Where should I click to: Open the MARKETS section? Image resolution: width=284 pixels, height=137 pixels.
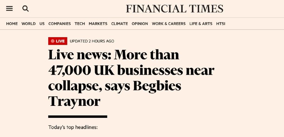[x=98, y=24]
